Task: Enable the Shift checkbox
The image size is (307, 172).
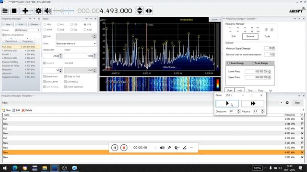Action: click(x=44, y=36)
